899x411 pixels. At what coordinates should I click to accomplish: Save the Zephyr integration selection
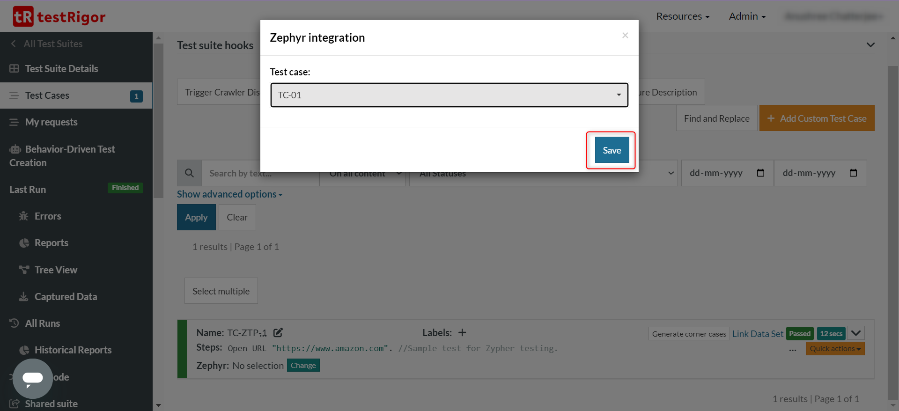612,150
